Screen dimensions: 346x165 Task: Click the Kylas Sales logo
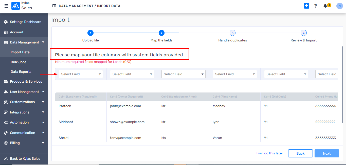coord(16,6)
